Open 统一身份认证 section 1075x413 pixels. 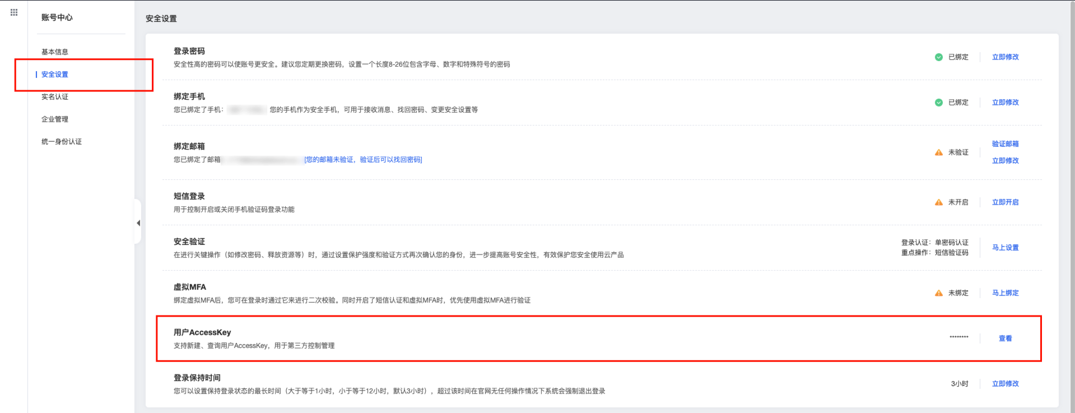pyautogui.click(x=62, y=142)
